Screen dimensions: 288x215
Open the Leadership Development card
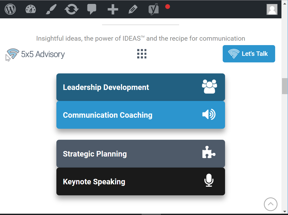tap(141, 87)
